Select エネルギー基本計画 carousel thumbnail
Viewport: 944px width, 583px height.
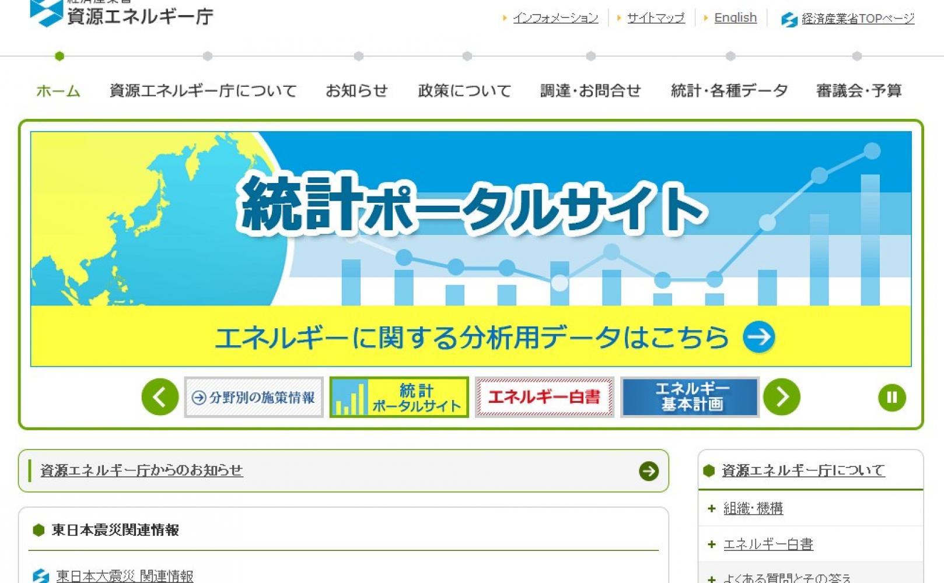point(690,398)
